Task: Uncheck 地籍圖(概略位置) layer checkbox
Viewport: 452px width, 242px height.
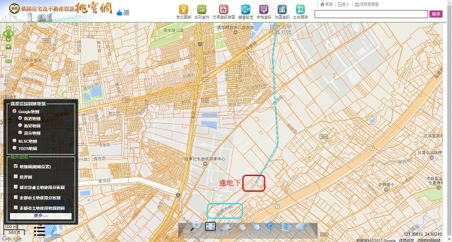Action: (x=16, y=166)
